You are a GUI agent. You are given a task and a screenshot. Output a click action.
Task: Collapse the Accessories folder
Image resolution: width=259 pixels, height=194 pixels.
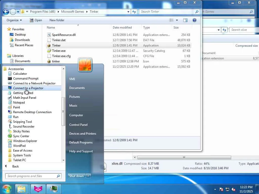tap(16, 69)
